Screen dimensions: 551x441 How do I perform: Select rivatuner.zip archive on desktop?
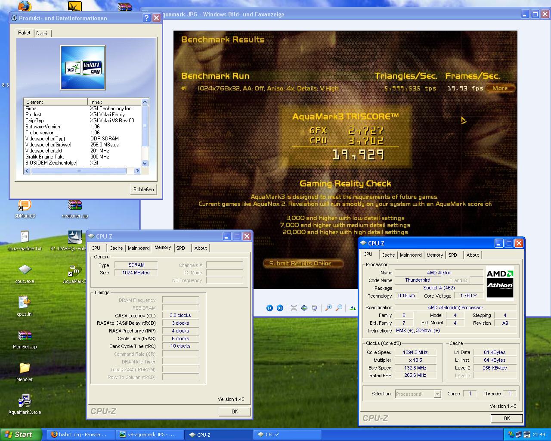click(x=75, y=208)
